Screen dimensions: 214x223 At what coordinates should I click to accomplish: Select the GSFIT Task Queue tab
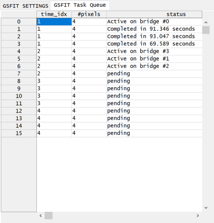tap(80, 5)
